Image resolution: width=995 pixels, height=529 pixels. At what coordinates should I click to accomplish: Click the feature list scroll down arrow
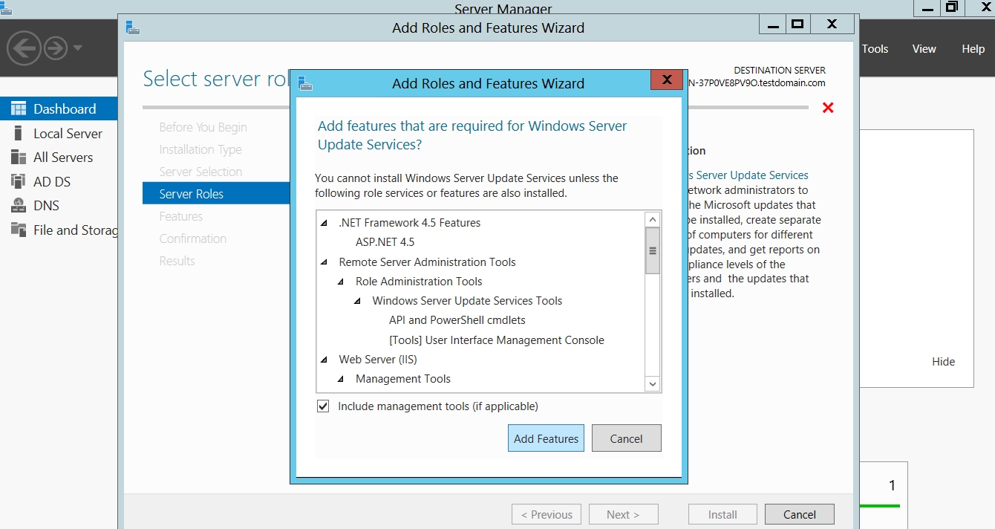(x=653, y=384)
